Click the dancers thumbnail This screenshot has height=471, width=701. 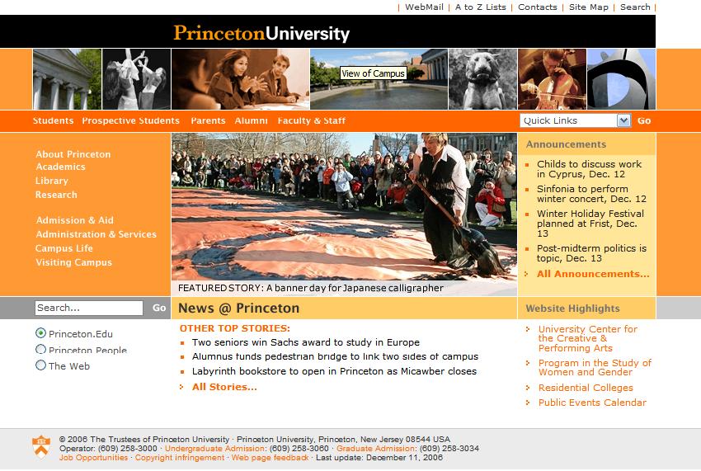pos(136,79)
